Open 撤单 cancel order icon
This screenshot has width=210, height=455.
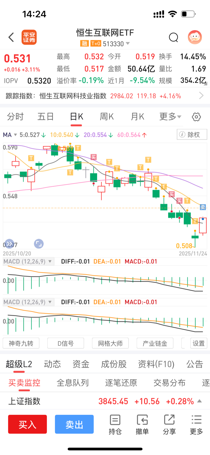[x=142, y=425]
